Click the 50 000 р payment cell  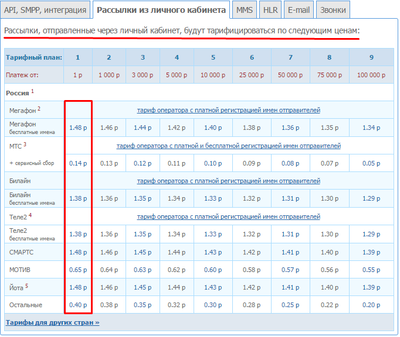pyautogui.click(x=290, y=75)
